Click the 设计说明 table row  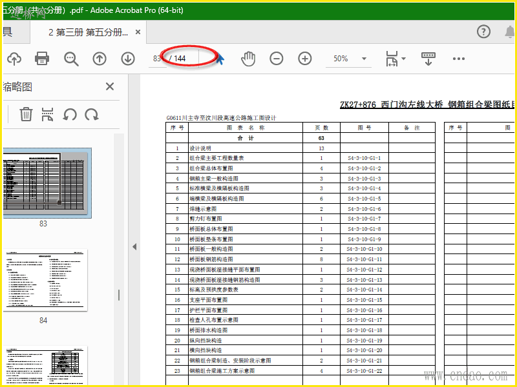301,148
